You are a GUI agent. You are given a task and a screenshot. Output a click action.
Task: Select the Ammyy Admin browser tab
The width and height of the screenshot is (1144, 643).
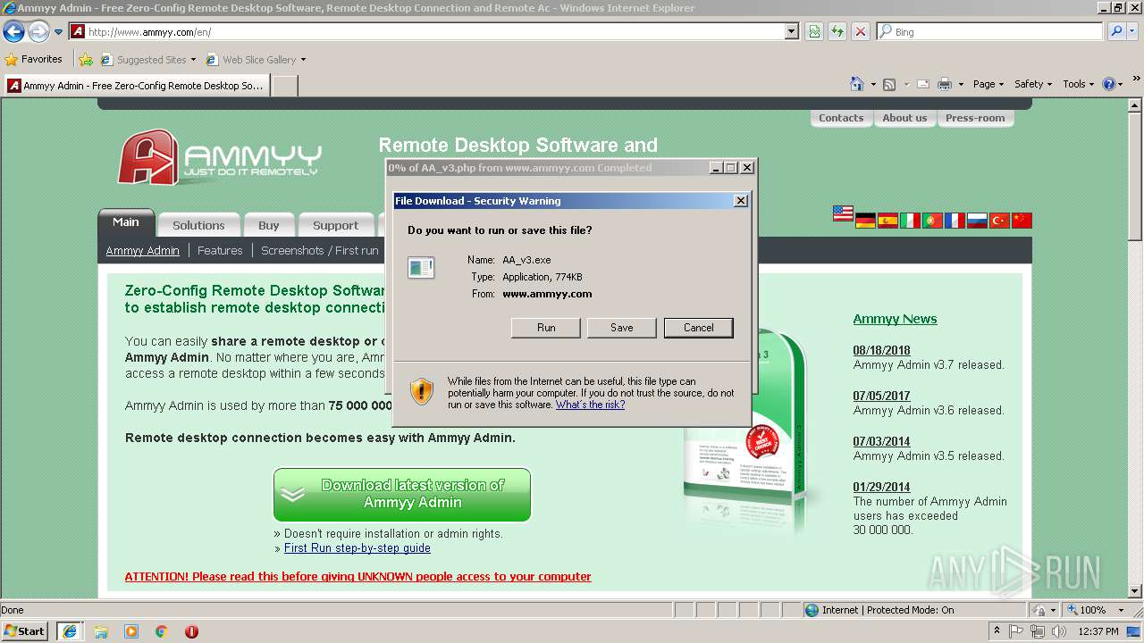click(136, 86)
